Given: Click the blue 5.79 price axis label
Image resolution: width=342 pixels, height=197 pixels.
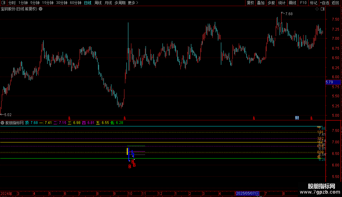Looking at the screenshot, I should pos(329,82).
